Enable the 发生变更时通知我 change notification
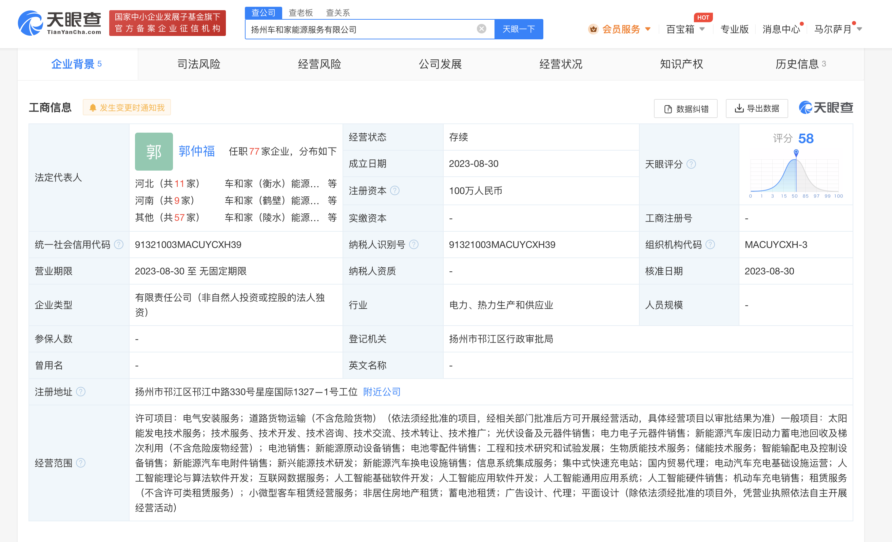 point(127,108)
